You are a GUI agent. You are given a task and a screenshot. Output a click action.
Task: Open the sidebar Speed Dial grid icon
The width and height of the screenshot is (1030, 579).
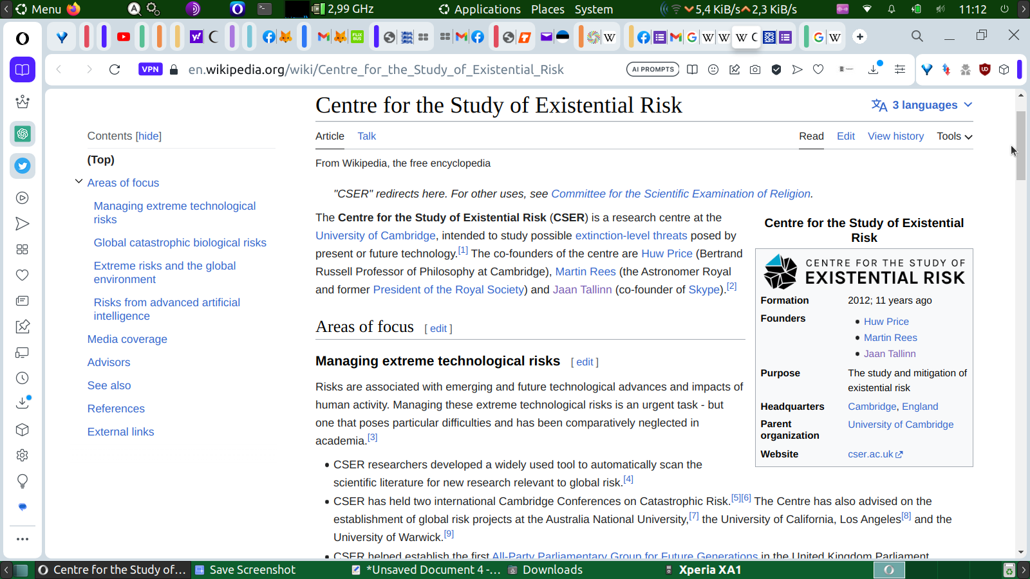tap(23, 250)
